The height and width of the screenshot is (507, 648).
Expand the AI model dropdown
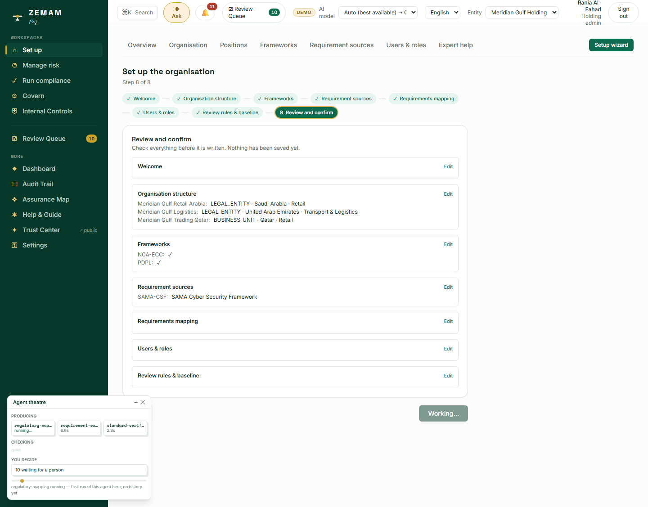pyautogui.click(x=378, y=13)
